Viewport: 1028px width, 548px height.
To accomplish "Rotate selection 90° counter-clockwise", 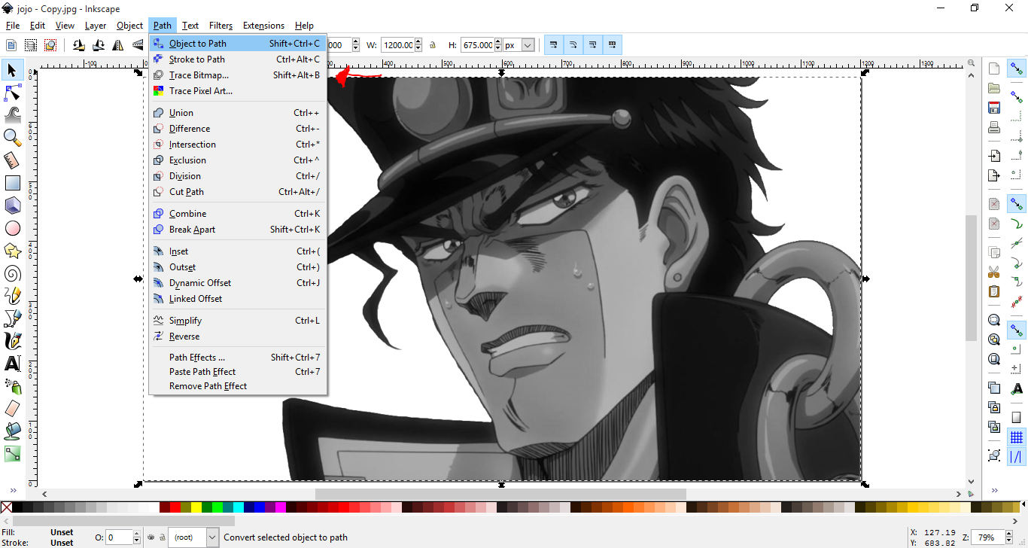I will [79, 45].
